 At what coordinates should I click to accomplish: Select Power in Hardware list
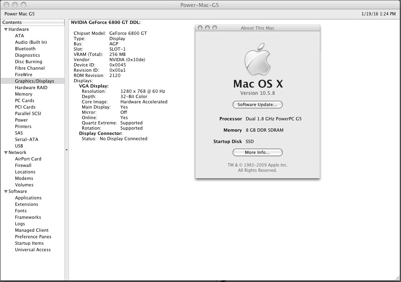[x=21, y=120]
